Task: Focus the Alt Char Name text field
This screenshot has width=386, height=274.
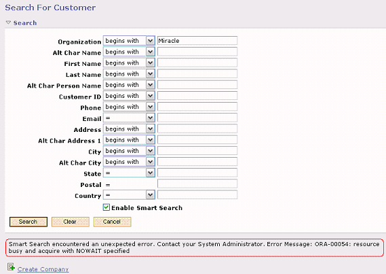Action: coord(197,52)
